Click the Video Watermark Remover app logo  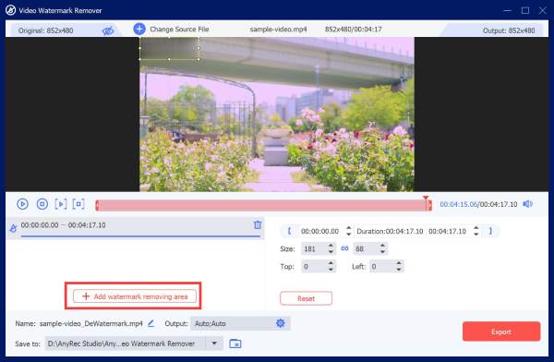pos(10,10)
